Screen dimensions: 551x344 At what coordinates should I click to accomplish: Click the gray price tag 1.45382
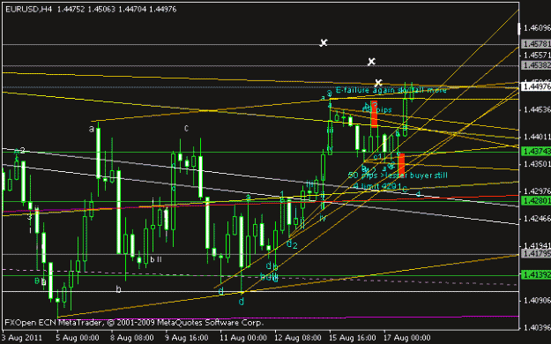pos(536,65)
